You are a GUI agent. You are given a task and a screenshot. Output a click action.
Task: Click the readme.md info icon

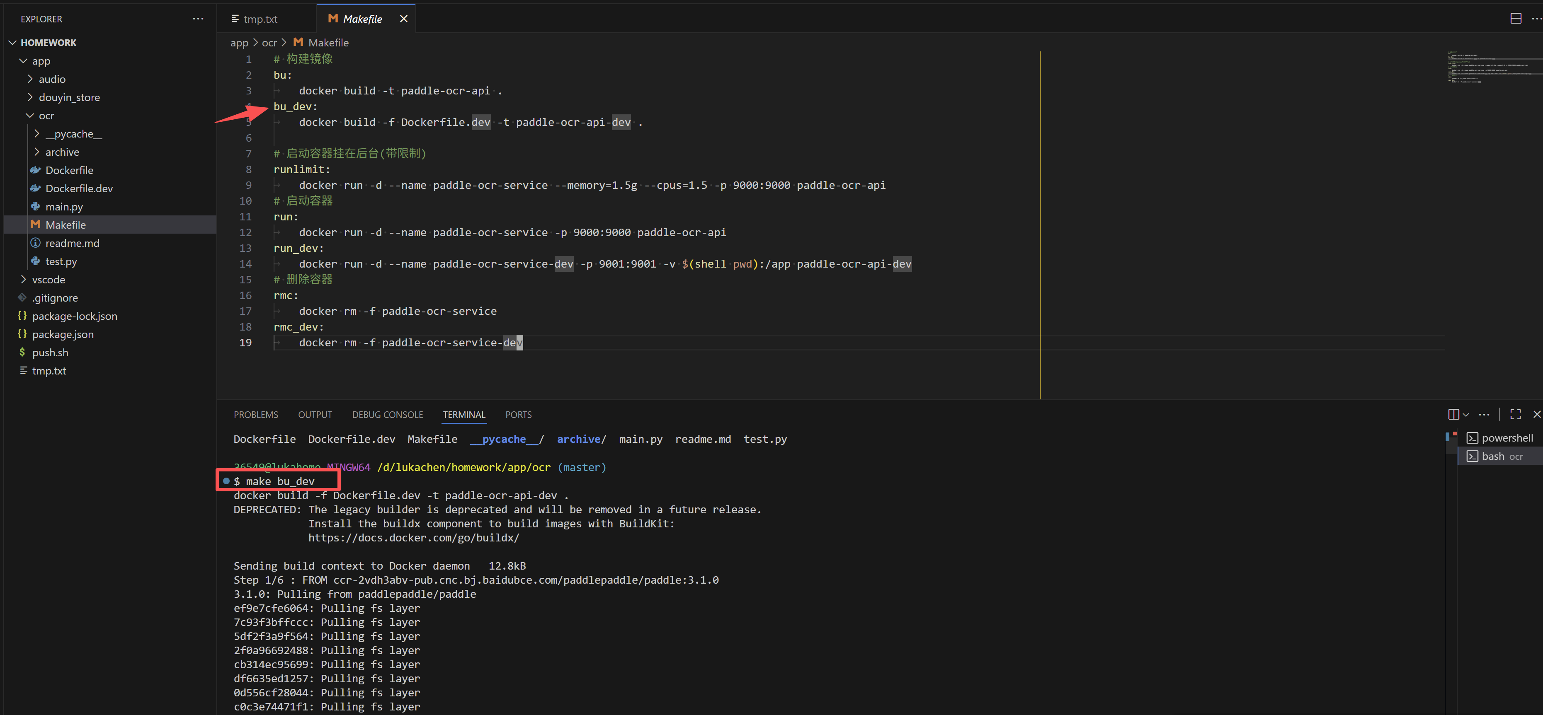(35, 243)
